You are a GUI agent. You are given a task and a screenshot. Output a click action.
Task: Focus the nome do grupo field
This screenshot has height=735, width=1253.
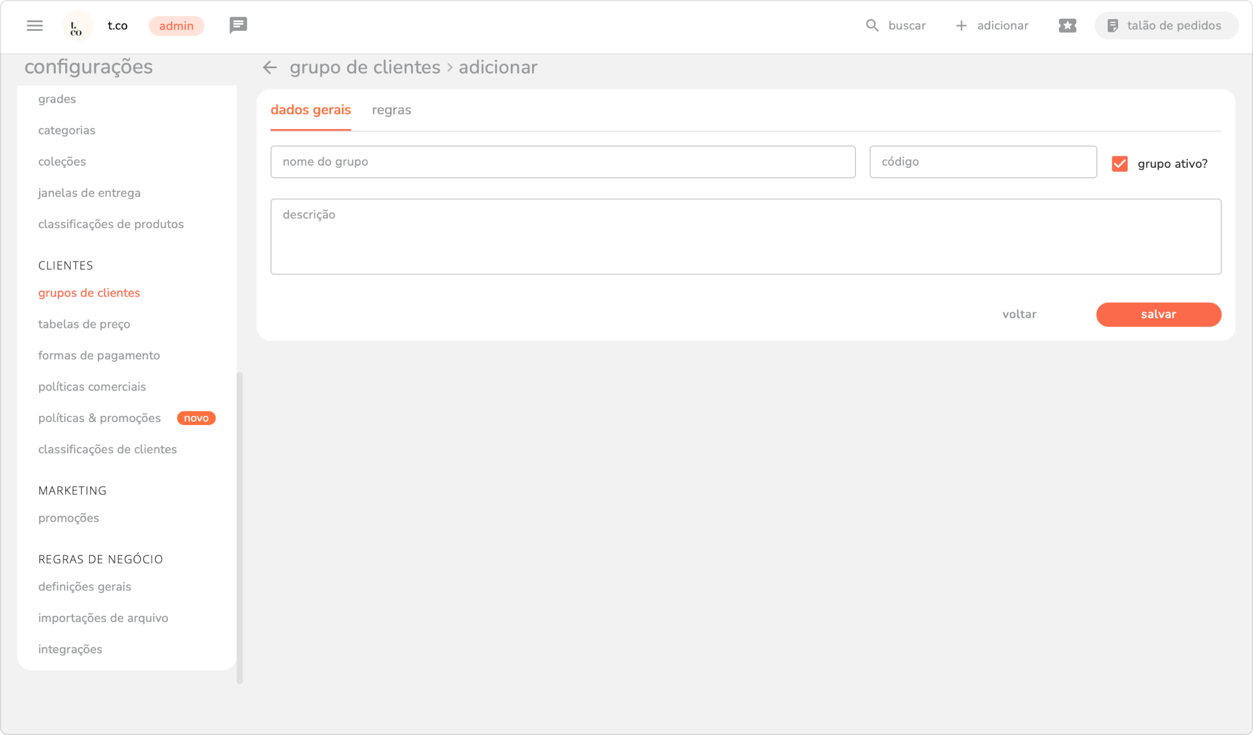(x=562, y=162)
